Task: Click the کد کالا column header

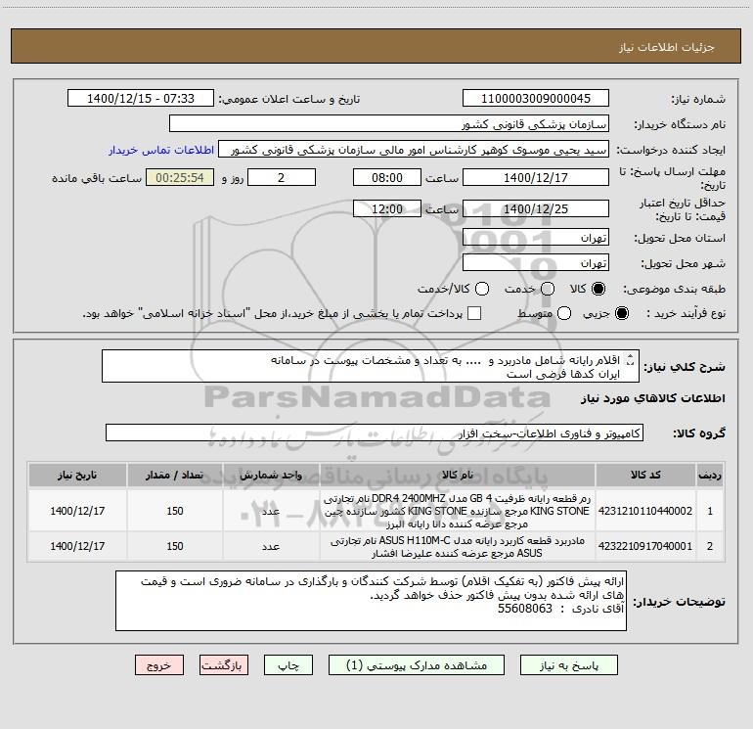Action: point(645,475)
